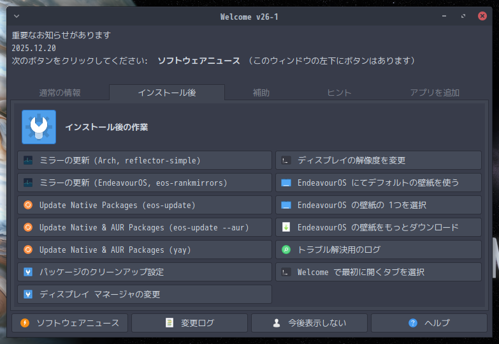Click the large blue wrench icon
This screenshot has height=344, width=499.
(39, 127)
